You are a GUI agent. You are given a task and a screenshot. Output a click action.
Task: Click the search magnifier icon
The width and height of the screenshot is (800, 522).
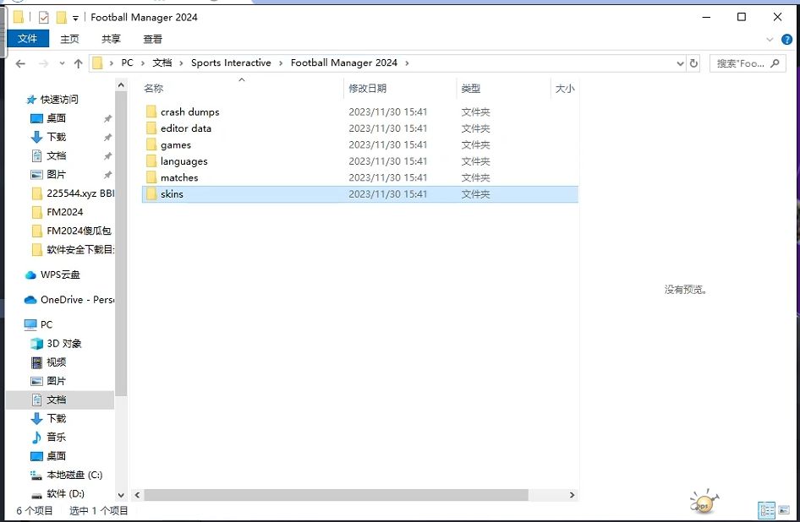(775, 63)
